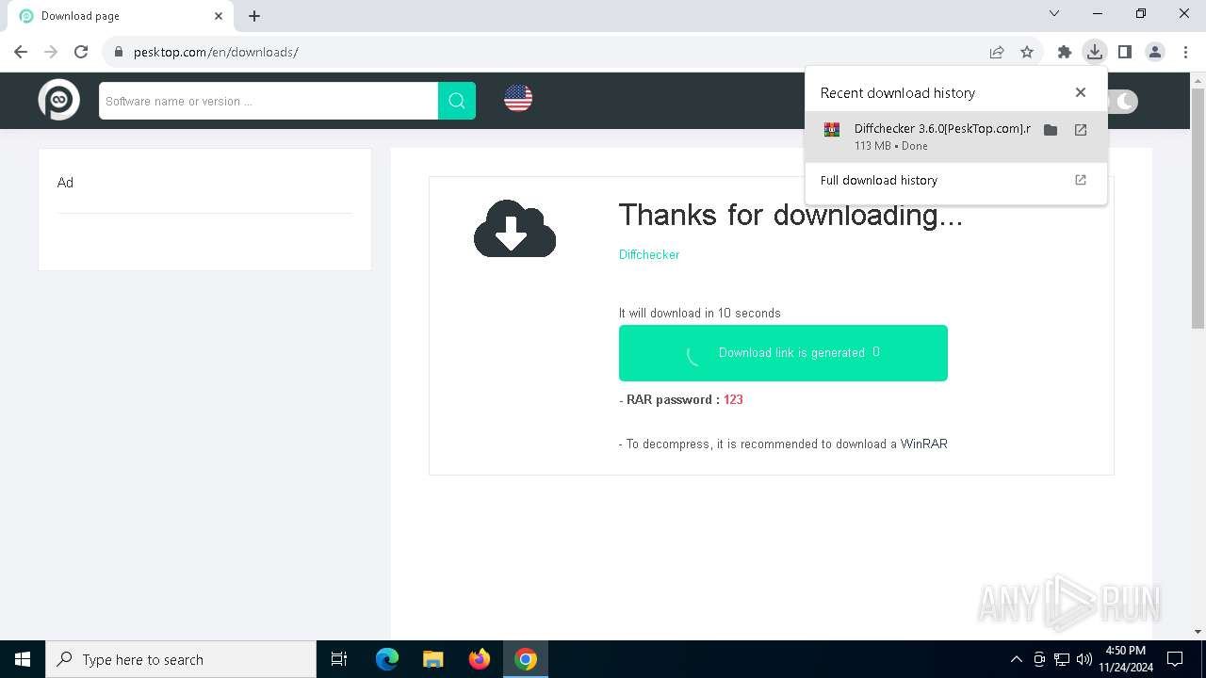The image size is (1206, 678).
Task: Click the Type here to search box
Action: pyautogui.click(x=181, y=659)
